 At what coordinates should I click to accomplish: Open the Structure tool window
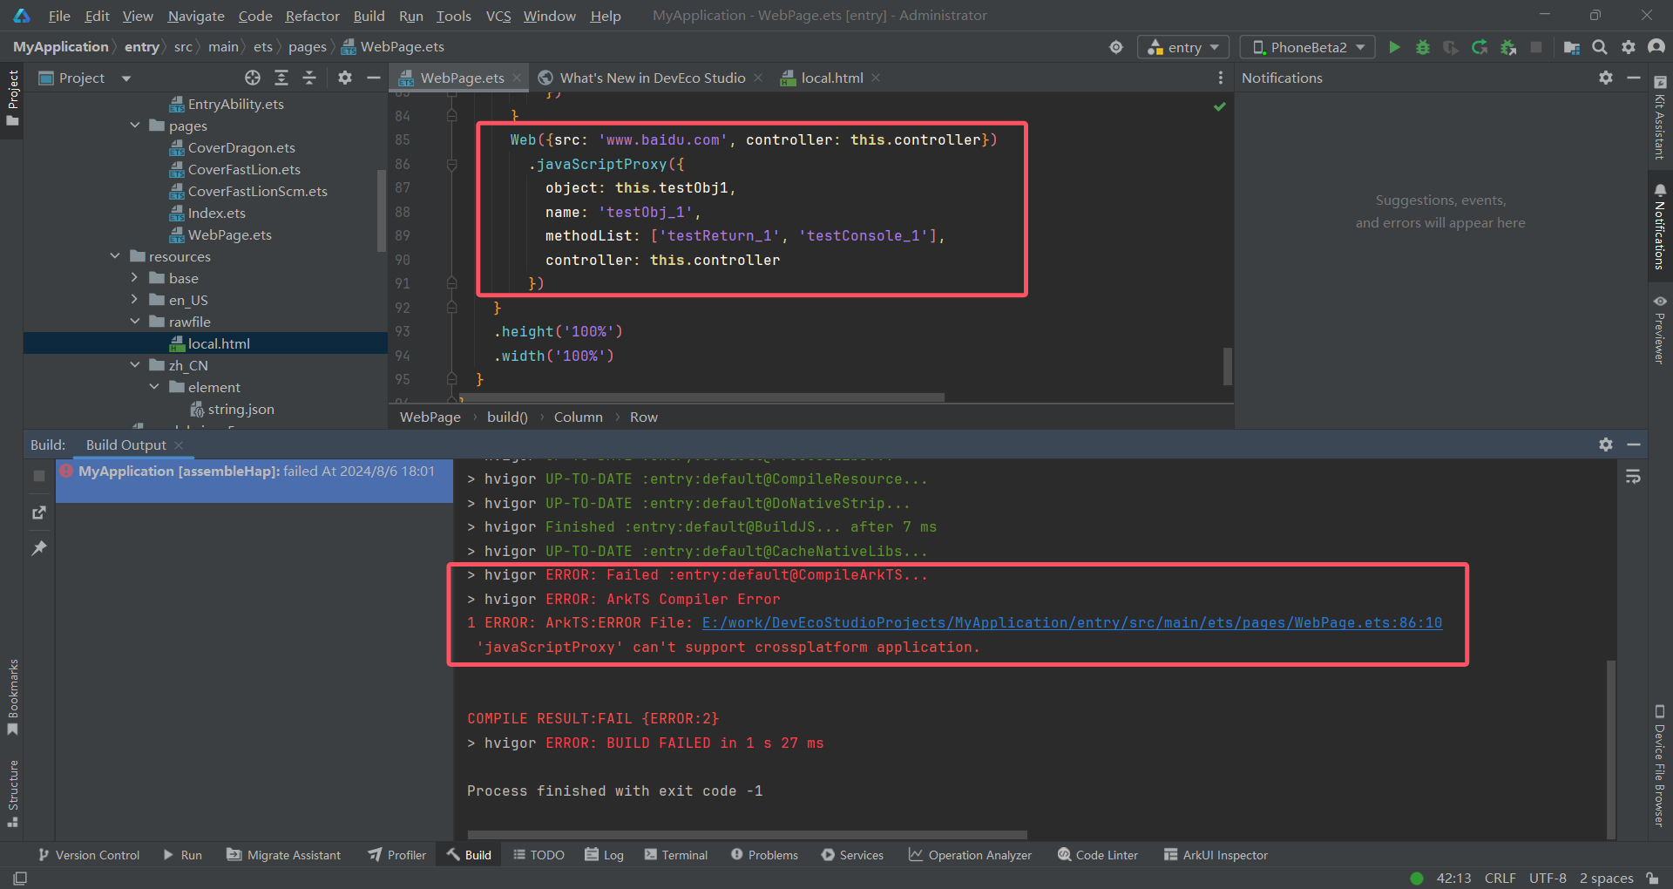(x=12, y=793)
